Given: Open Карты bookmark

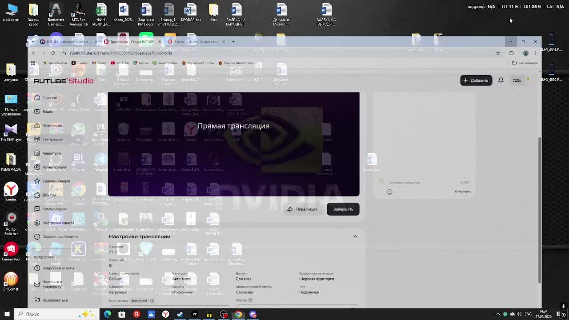Looking at the screenshot, I should pos(140,63).
